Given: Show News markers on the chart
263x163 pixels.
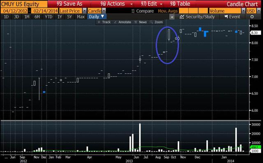Looking at the screenshot, I should 141,22.
